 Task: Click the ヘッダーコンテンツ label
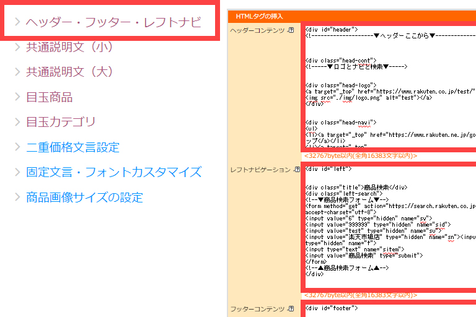257,30
